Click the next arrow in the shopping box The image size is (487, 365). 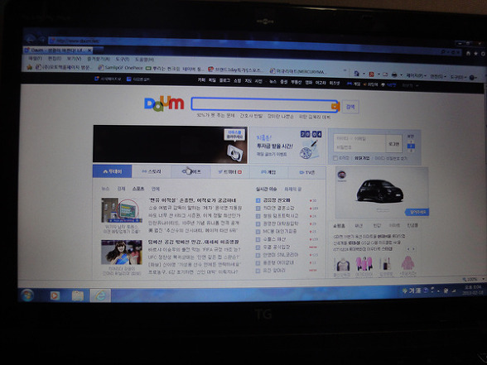point(413,249)
